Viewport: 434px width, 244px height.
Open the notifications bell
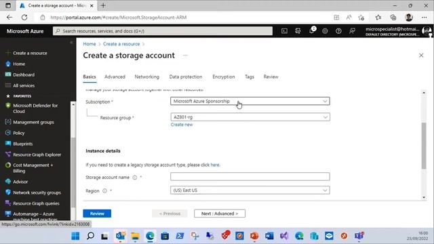312,30
